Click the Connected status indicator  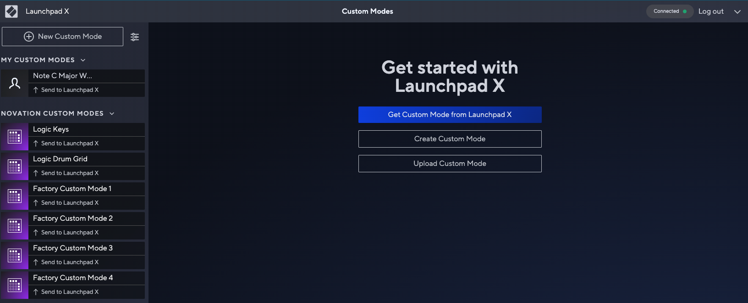[x=670, y=11]
